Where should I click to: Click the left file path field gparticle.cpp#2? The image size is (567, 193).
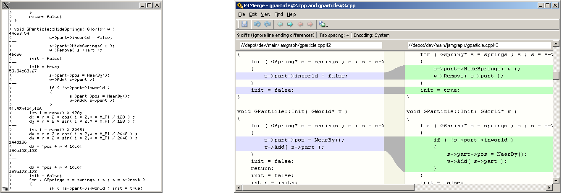[x=310, y=45]
